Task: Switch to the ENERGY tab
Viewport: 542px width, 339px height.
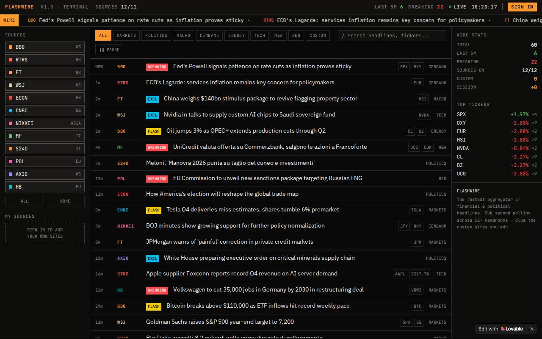Action: point(237,36)
